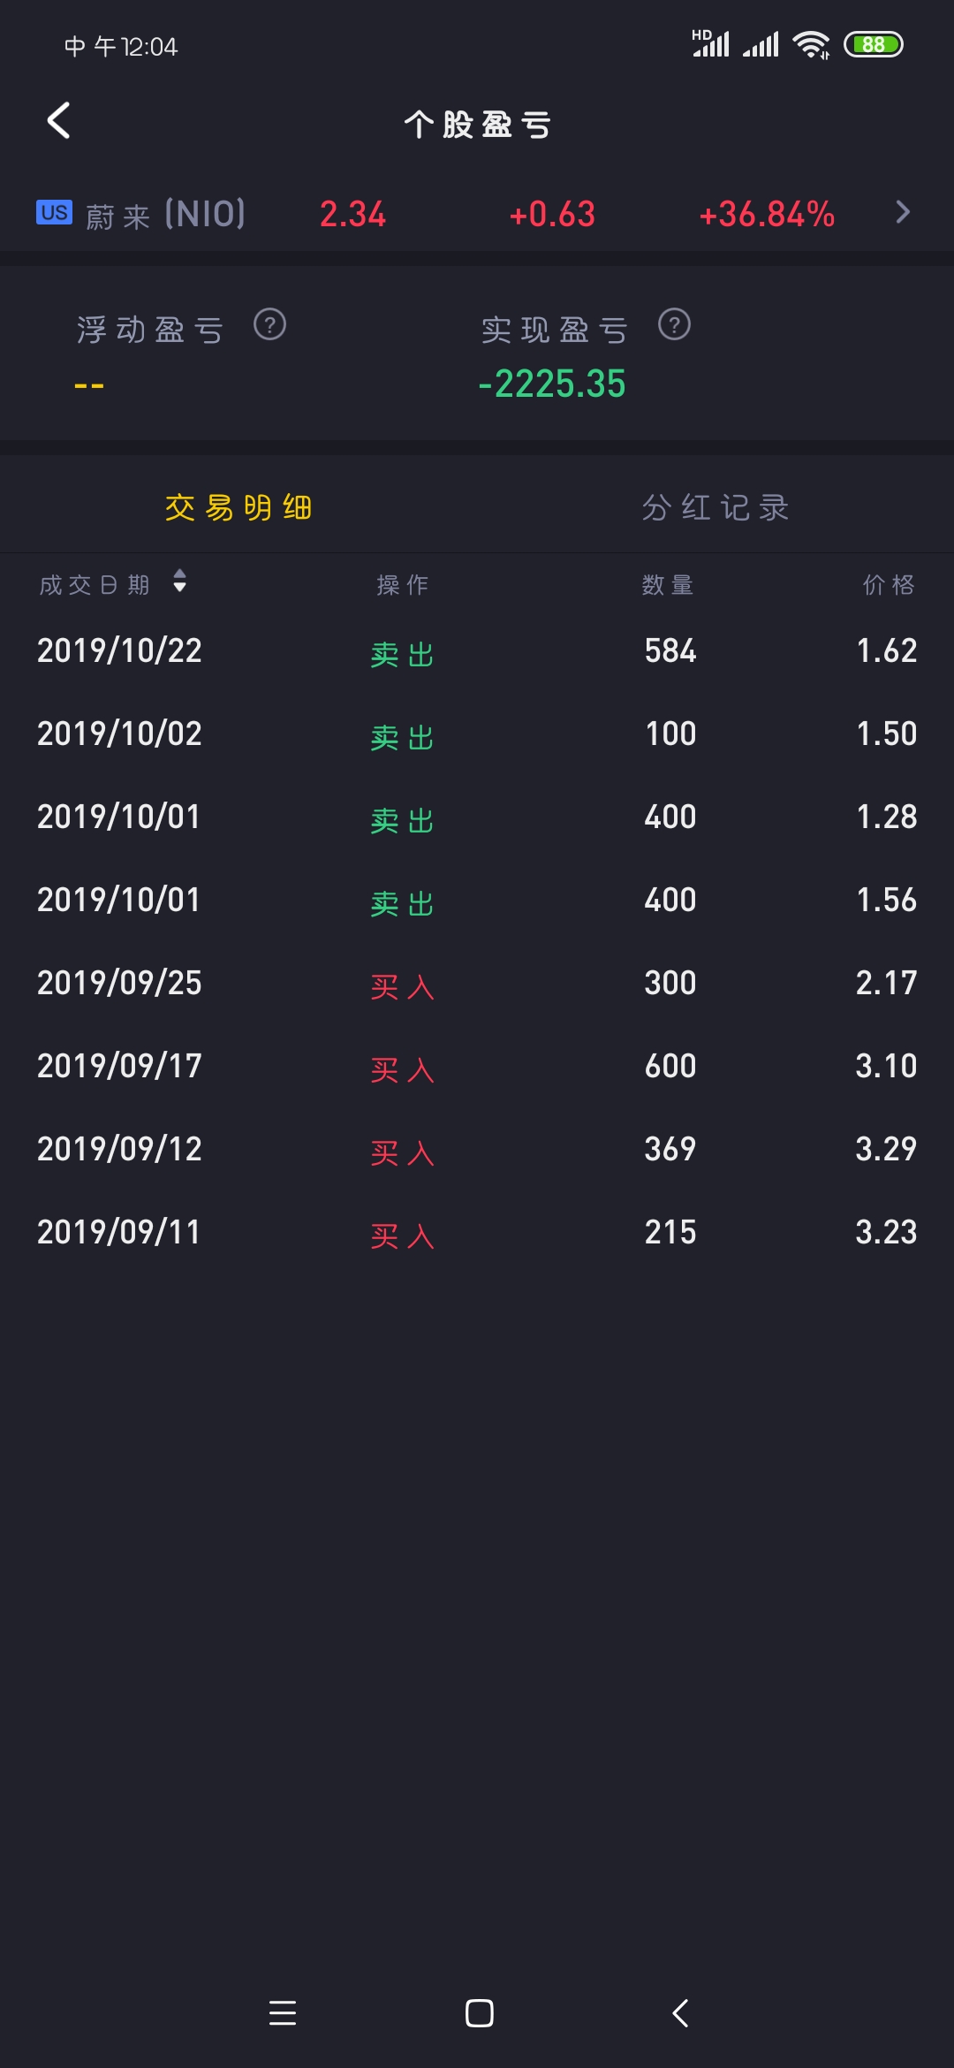Tap the 2019/09/11 buy transaction row
Viewport: 954px width, 2068px height.
click(x=477, y=1233)
